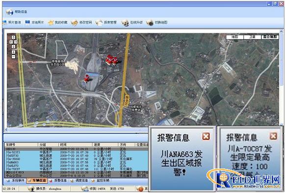Screen dimensions: 285x193
Task: Open 我的收藏 favorites icon
Action: coord(51,23)
